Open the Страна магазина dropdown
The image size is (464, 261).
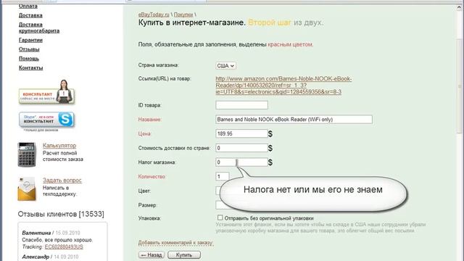(225, 66)
